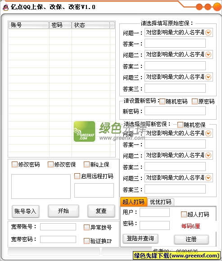
Task: Focus the 新密码 input field
Action: pyautogui.click(x=175, y=111)
